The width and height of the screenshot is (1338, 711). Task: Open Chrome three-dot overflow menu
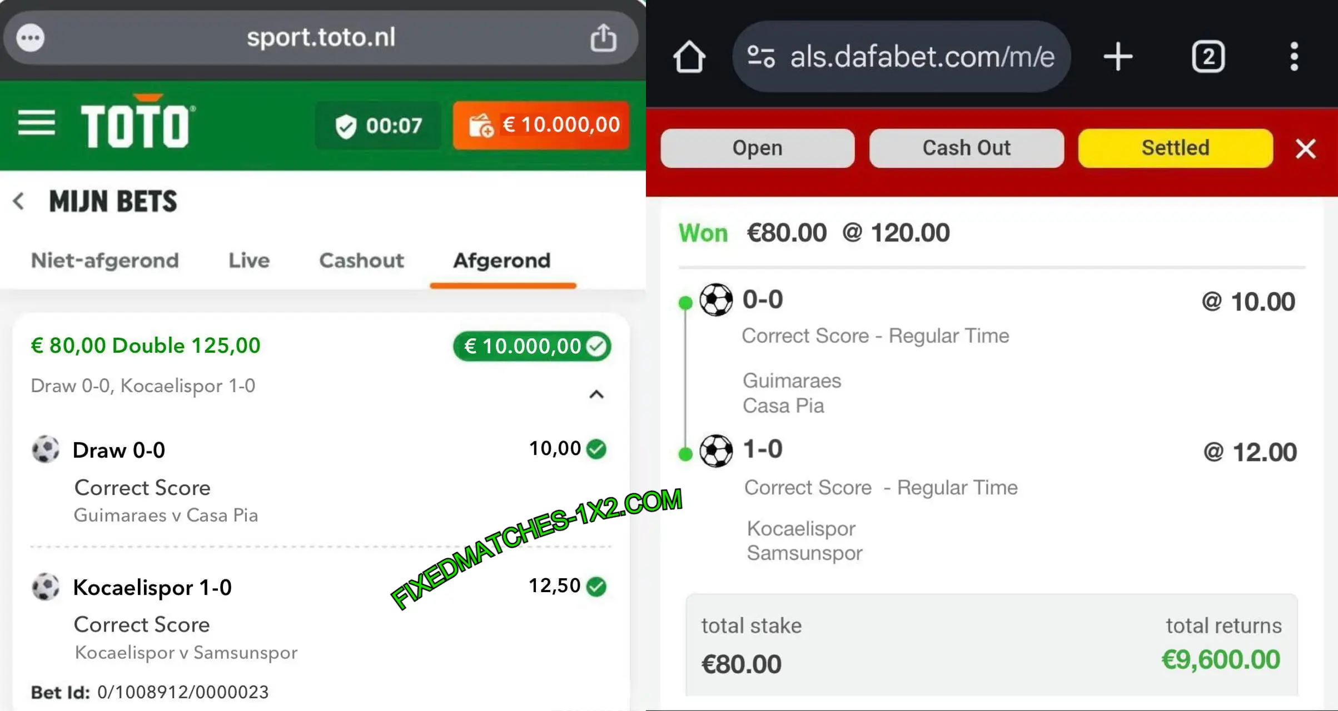(1294, 57)
